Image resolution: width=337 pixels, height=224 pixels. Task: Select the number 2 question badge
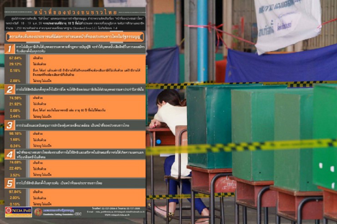coord(10,89)
